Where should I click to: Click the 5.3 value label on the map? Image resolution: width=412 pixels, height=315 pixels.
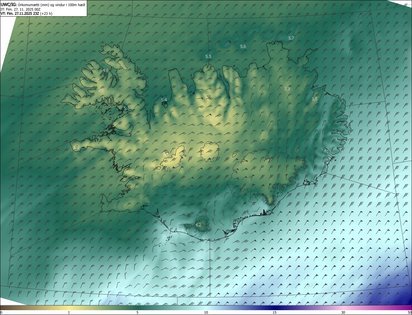tap(126, 108)
